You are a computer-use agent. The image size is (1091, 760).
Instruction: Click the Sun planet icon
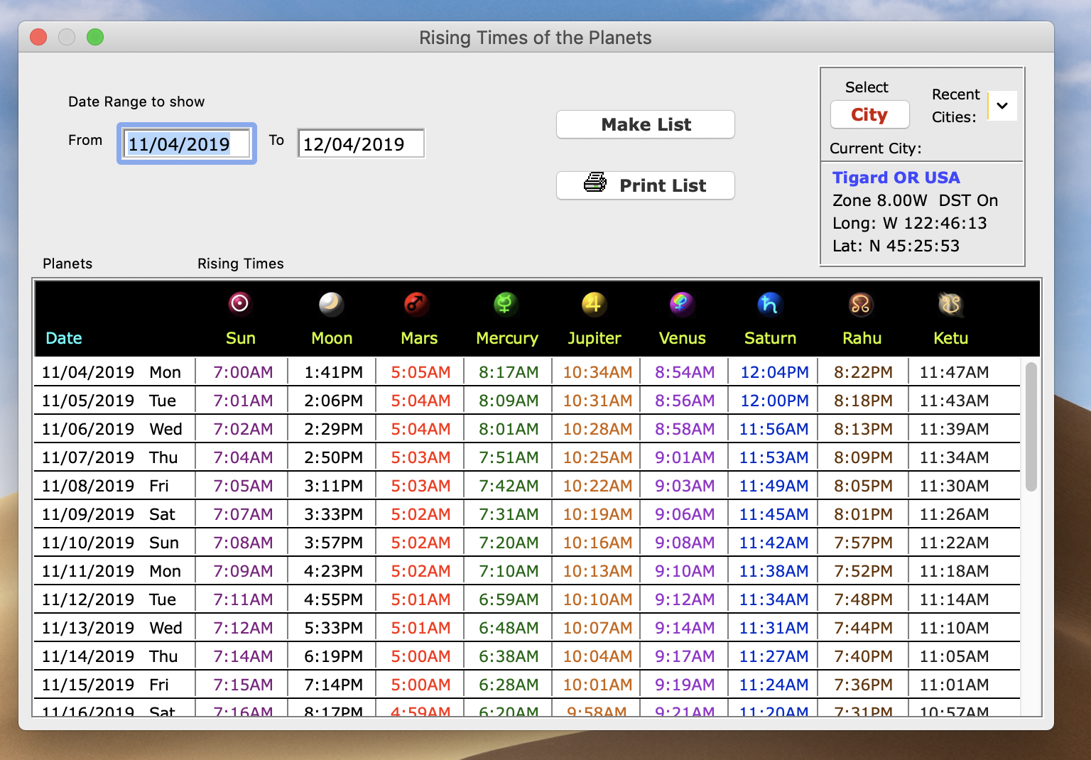pyautogui.click(x=239, y=303)
